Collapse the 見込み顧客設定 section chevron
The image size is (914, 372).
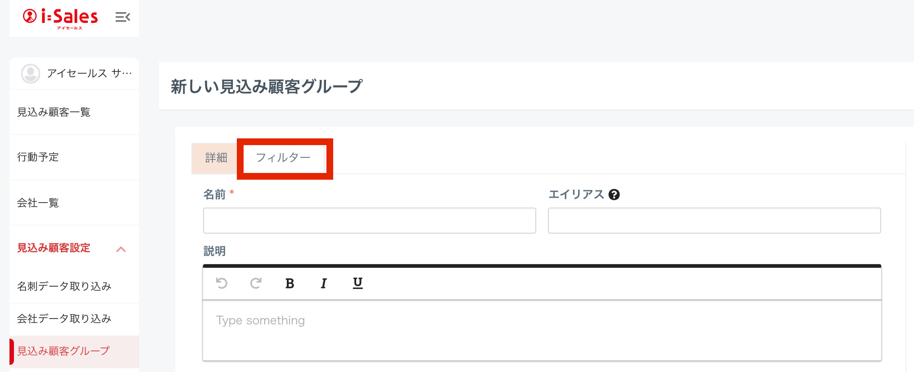(x=121, y=249)
